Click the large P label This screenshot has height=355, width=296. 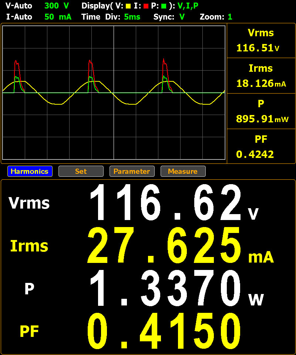click(x=30, y=289)
